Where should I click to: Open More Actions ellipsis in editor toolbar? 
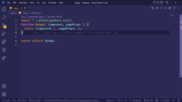[x=178, y=8]
